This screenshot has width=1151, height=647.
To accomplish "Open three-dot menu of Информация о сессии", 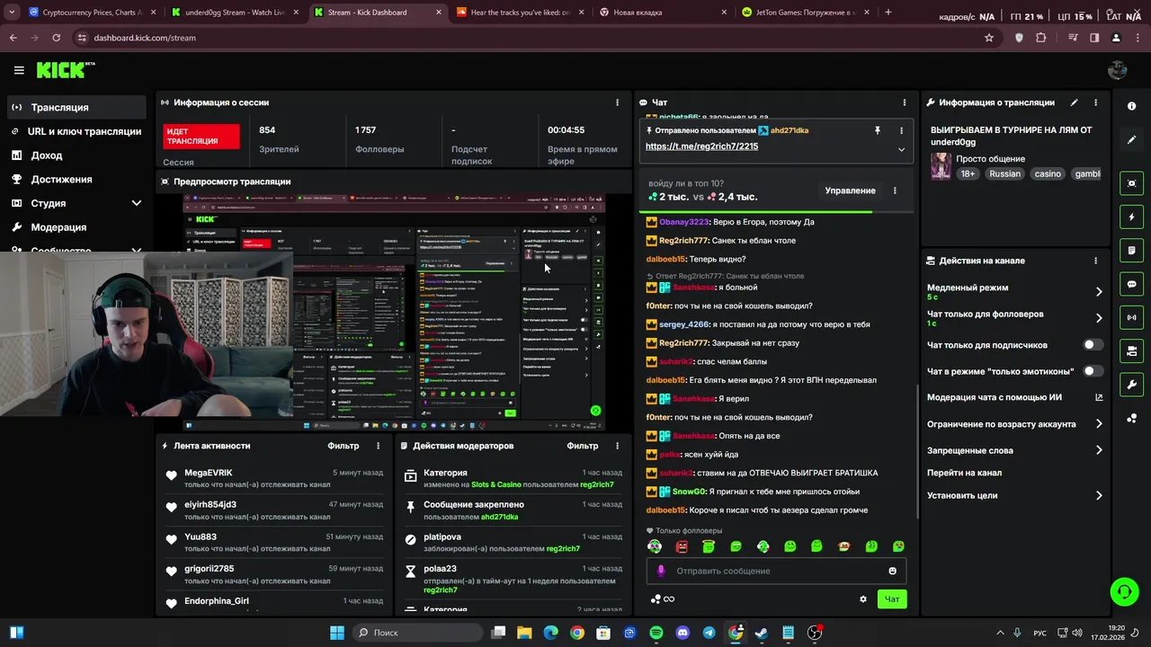I will (x=617, y=102).
